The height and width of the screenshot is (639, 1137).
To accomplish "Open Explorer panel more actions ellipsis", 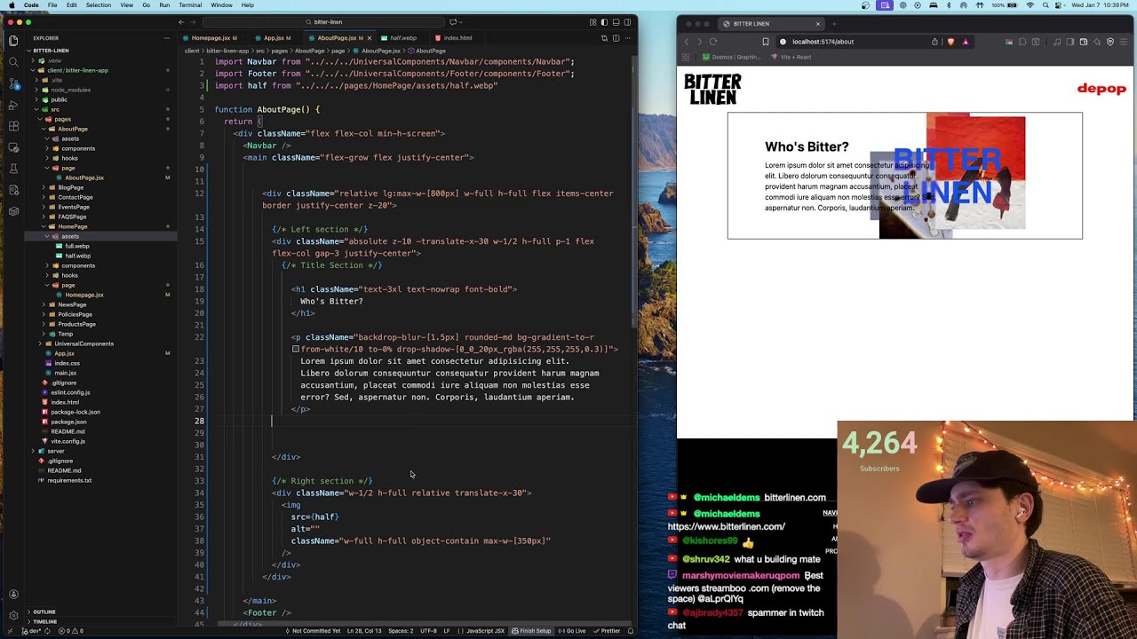I will click(166, 38).
